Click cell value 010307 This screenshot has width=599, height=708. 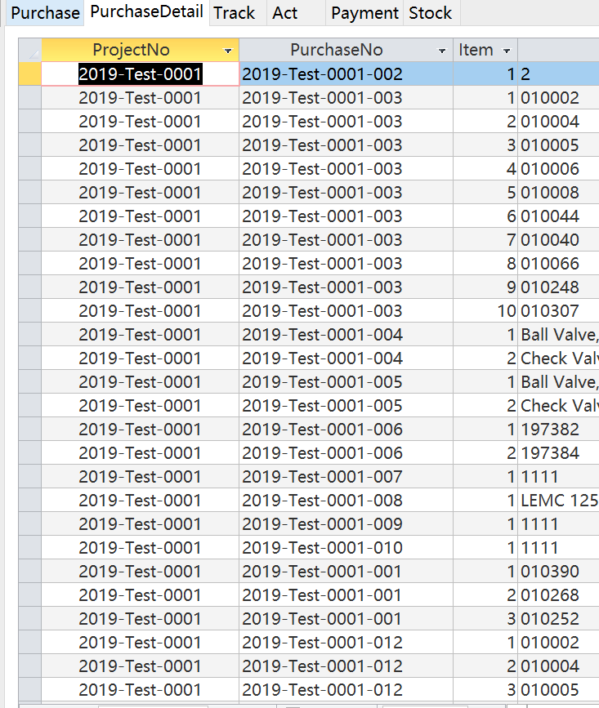[x=558, y=310]
